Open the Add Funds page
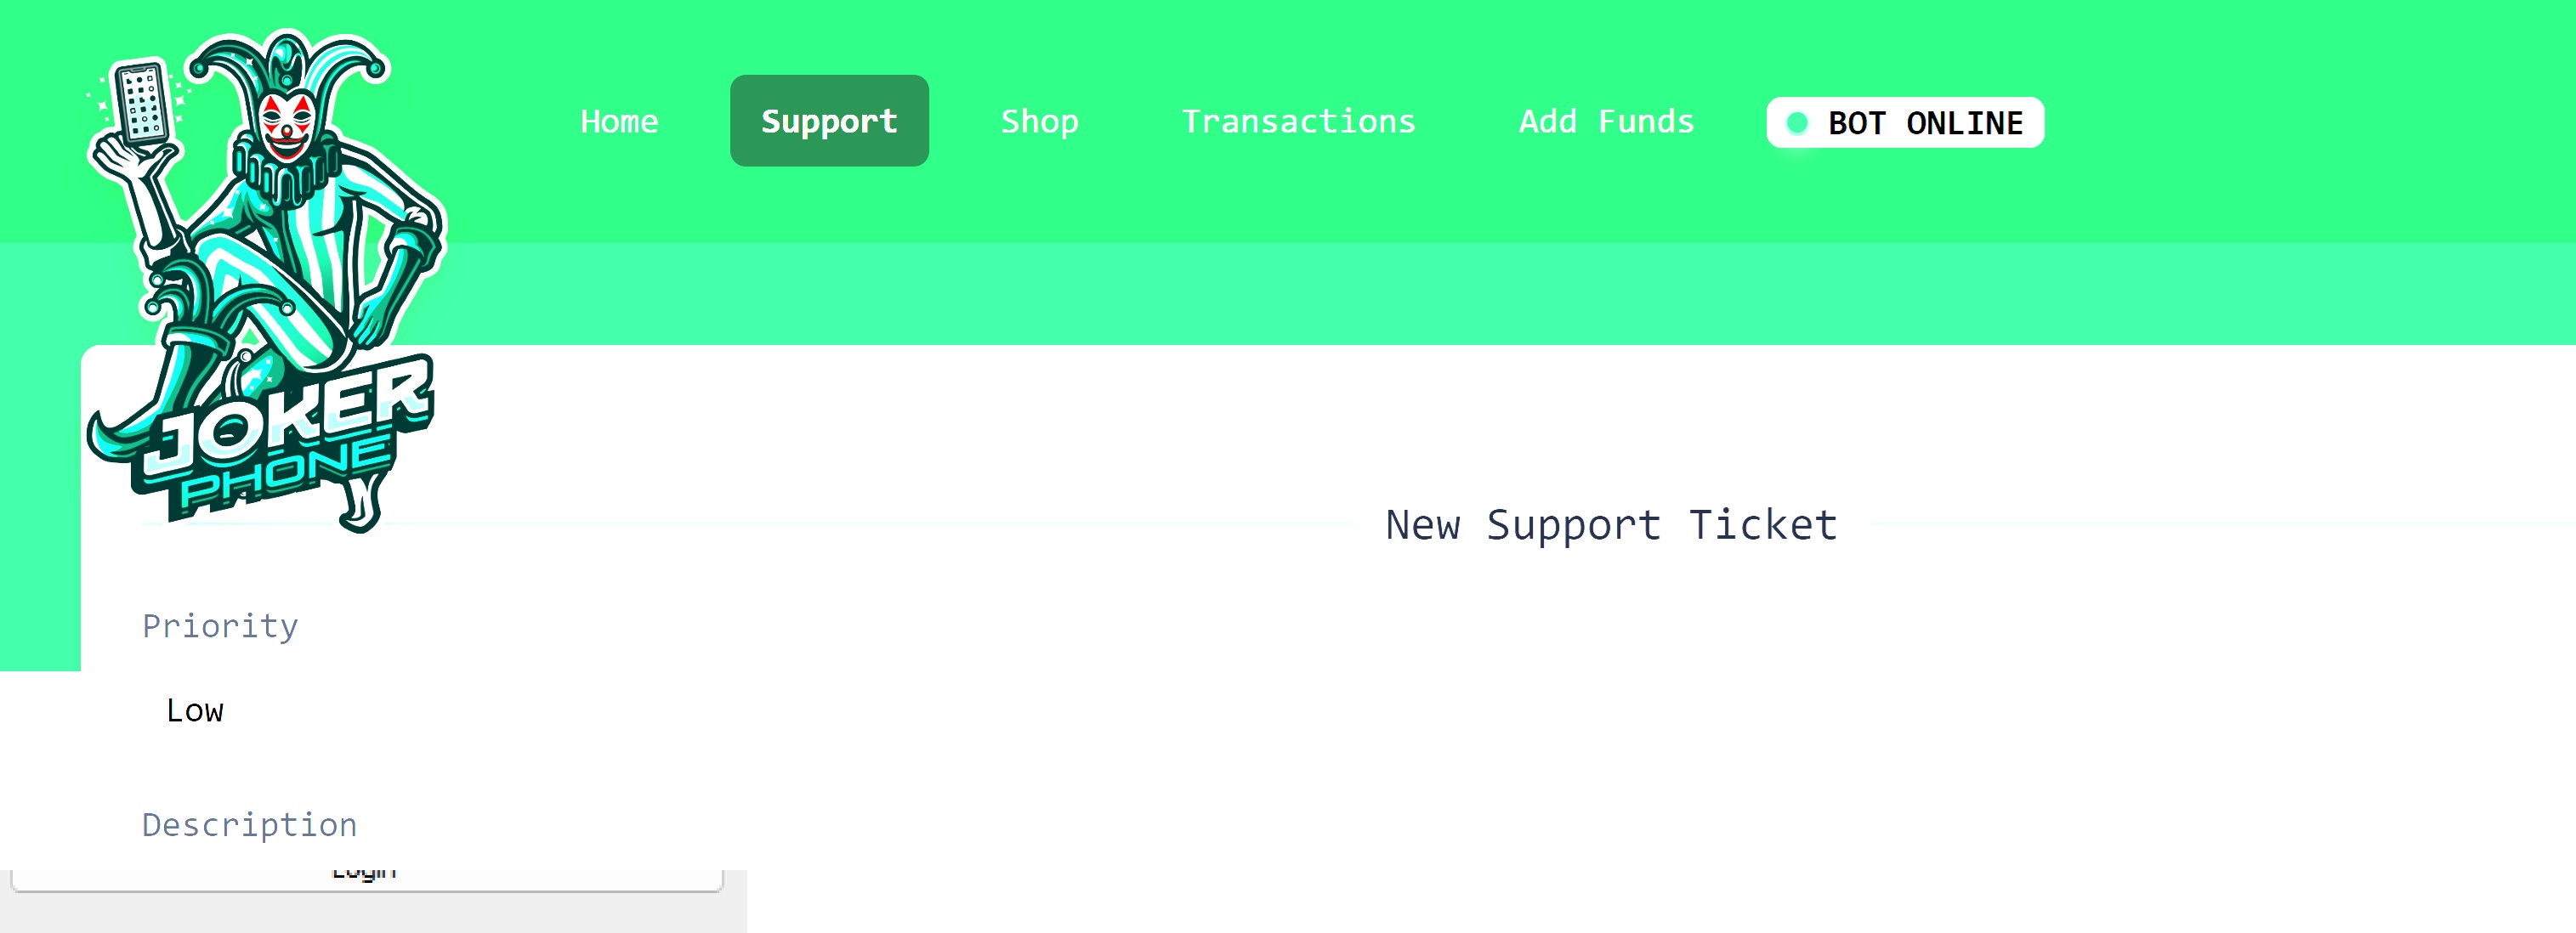The width and height of the screenshot is (2576, 933). 1606,121
